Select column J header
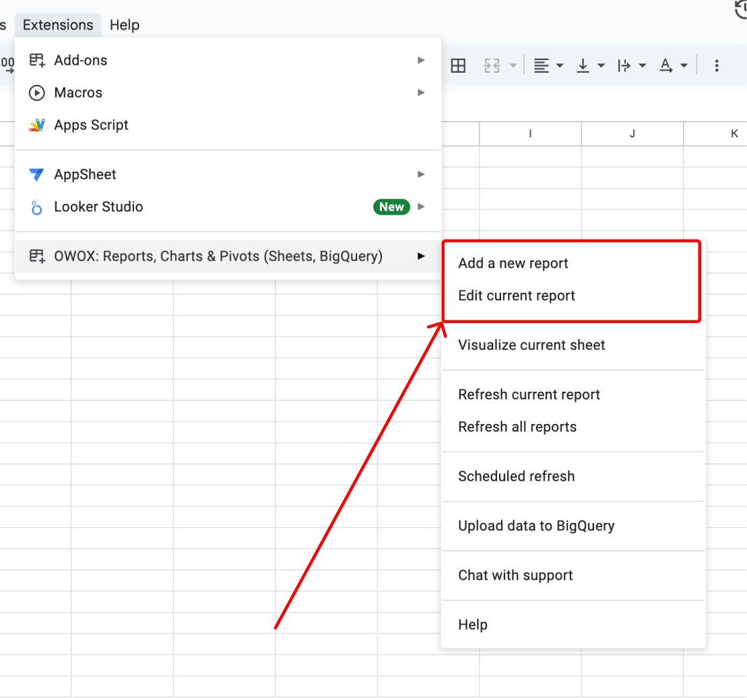747x698 pixels. pyautogui.click(x=632, y=134)
